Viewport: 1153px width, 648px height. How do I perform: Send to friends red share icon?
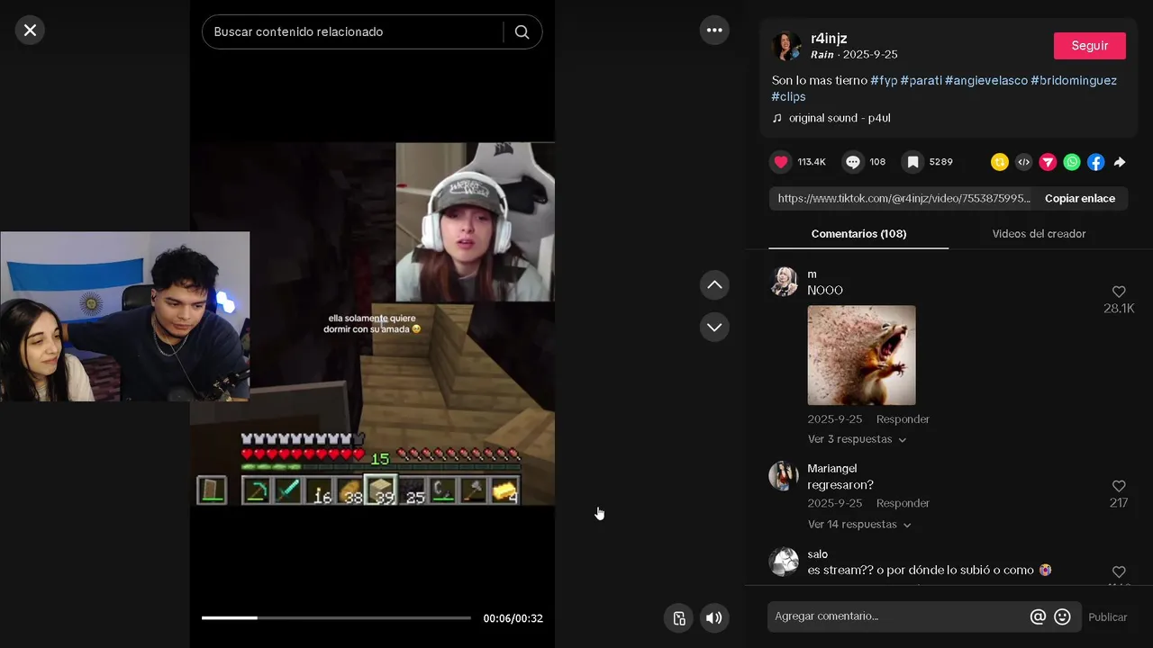point(1048,162)
